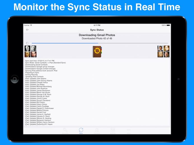Click the "Sorting Records" line
Viewport: 194px width, 145px height.
31,75
